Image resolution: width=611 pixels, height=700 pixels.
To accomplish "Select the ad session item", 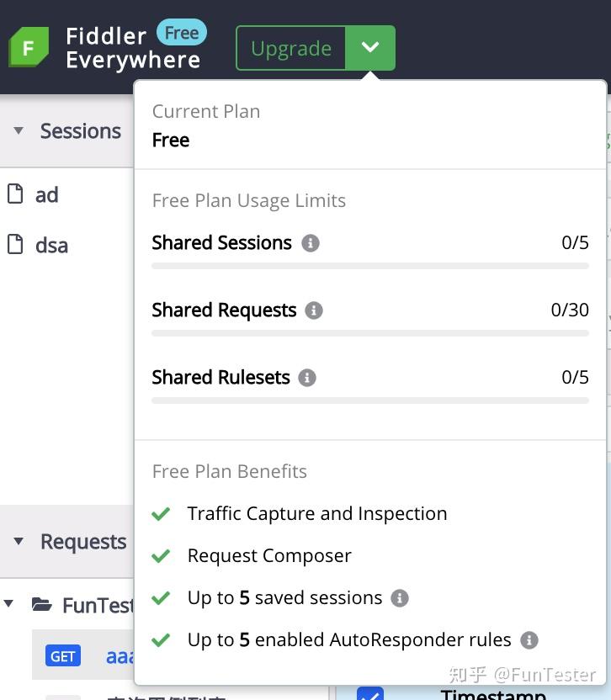I will [46, 195].
